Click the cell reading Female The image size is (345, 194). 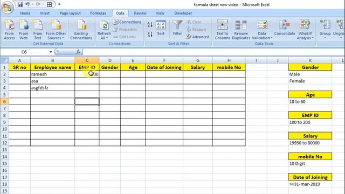[310, 81]
